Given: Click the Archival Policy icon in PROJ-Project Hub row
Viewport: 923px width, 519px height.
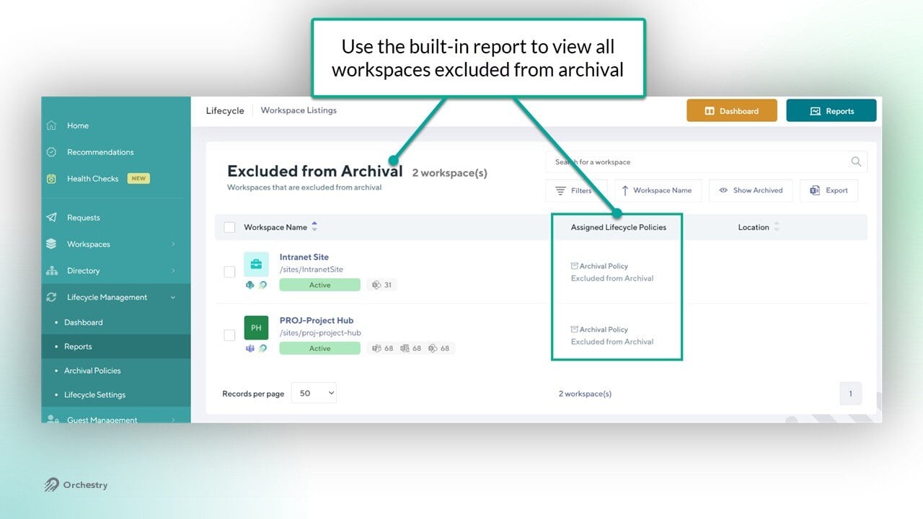Looking at the screenshot, I should coord(575,329).
